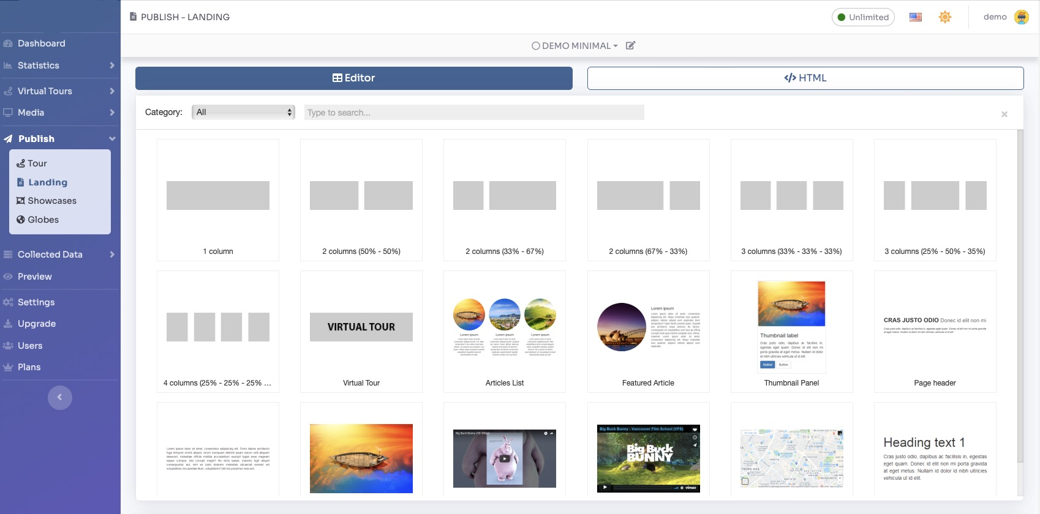
Task: Select the Thumbnail Panel block
Action: [x=792, y=332]
